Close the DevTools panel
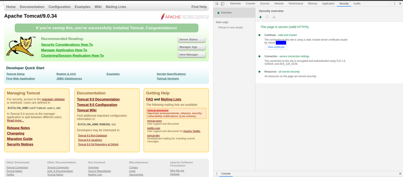Viewport: 403px width, 177px height. tap(400, 3)
